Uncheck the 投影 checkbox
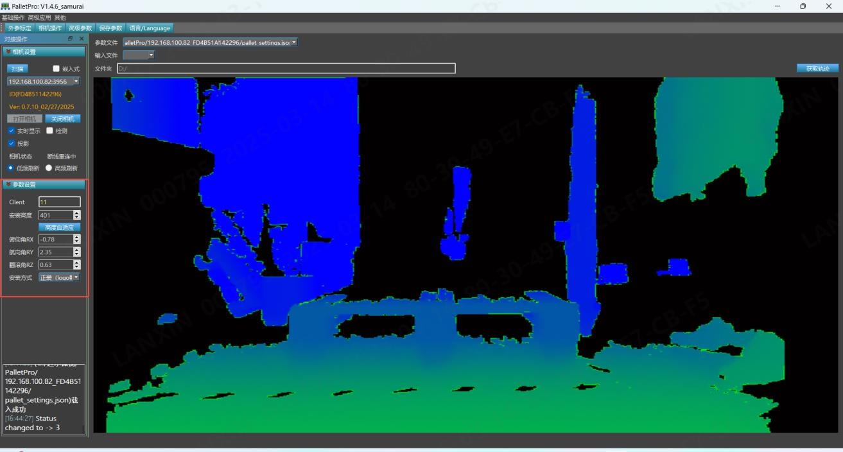 point(12,143)
